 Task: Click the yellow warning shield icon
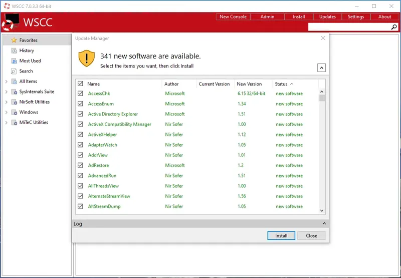[86, 58]
